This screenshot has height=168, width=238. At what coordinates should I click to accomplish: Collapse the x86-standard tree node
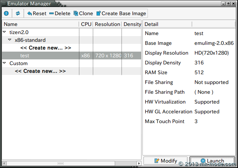(10, 40)
